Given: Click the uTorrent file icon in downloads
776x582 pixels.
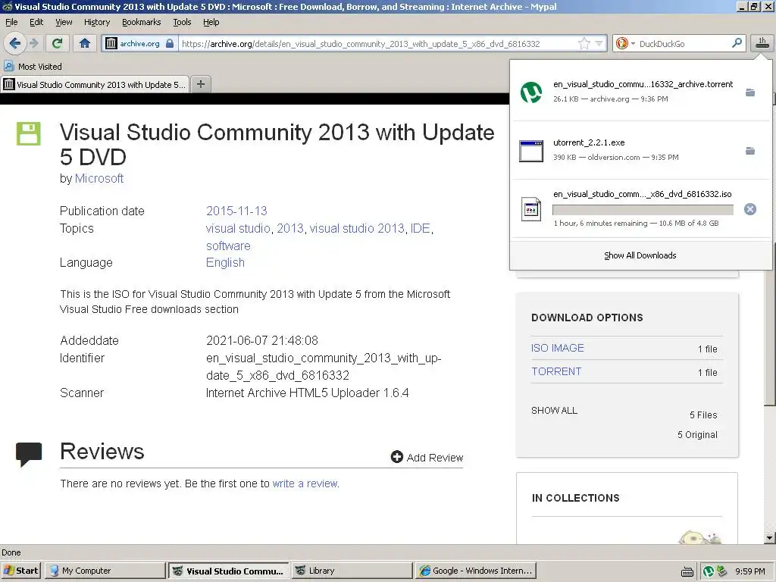Looking at the screenshot, I should tap(531, 92).
